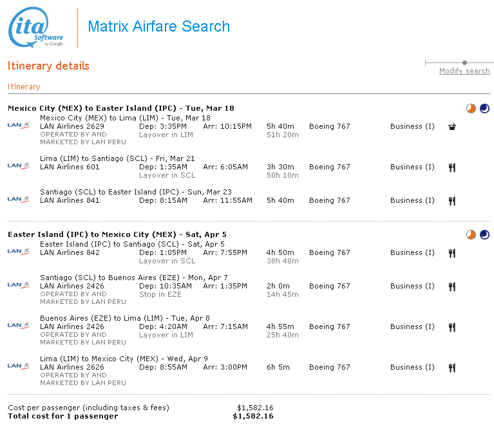
Task: Click the Arr: 10:15PM arrival time
Action: point(227,126)
